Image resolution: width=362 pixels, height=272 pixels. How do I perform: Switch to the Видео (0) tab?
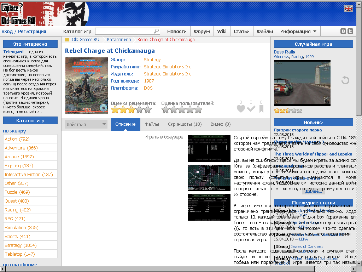(221, 124)
